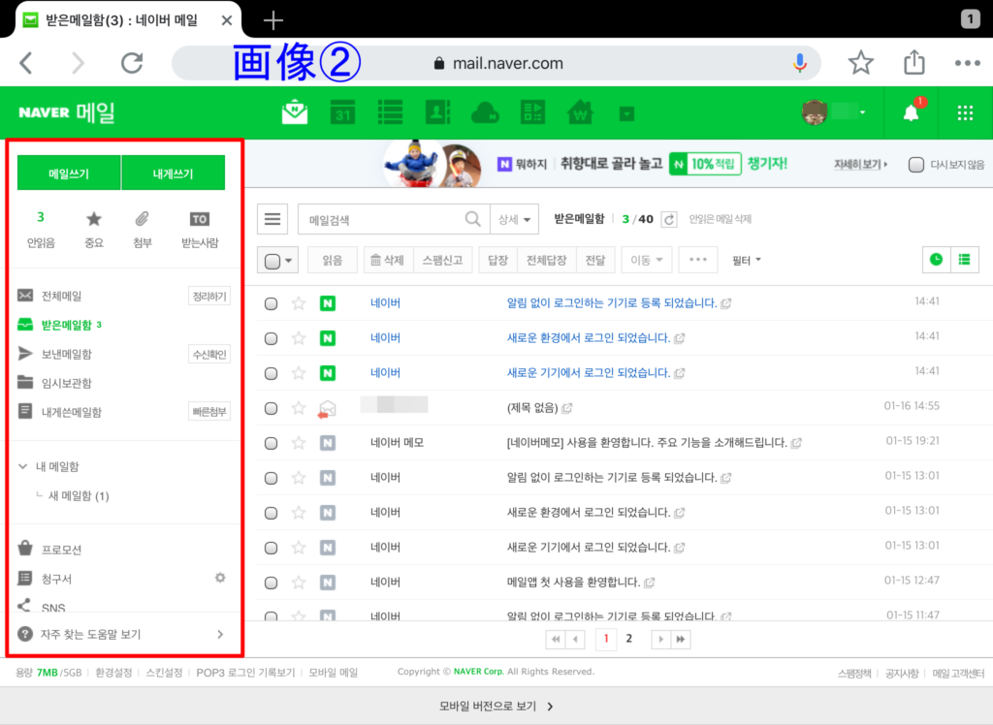Expand the account dropdown arrow beside avatar
The image size is (993, 725).
pos(862,112)
